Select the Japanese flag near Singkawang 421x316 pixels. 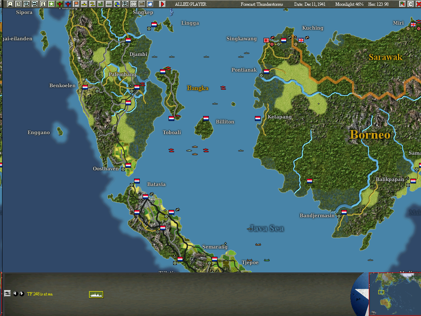coord(266,41)
